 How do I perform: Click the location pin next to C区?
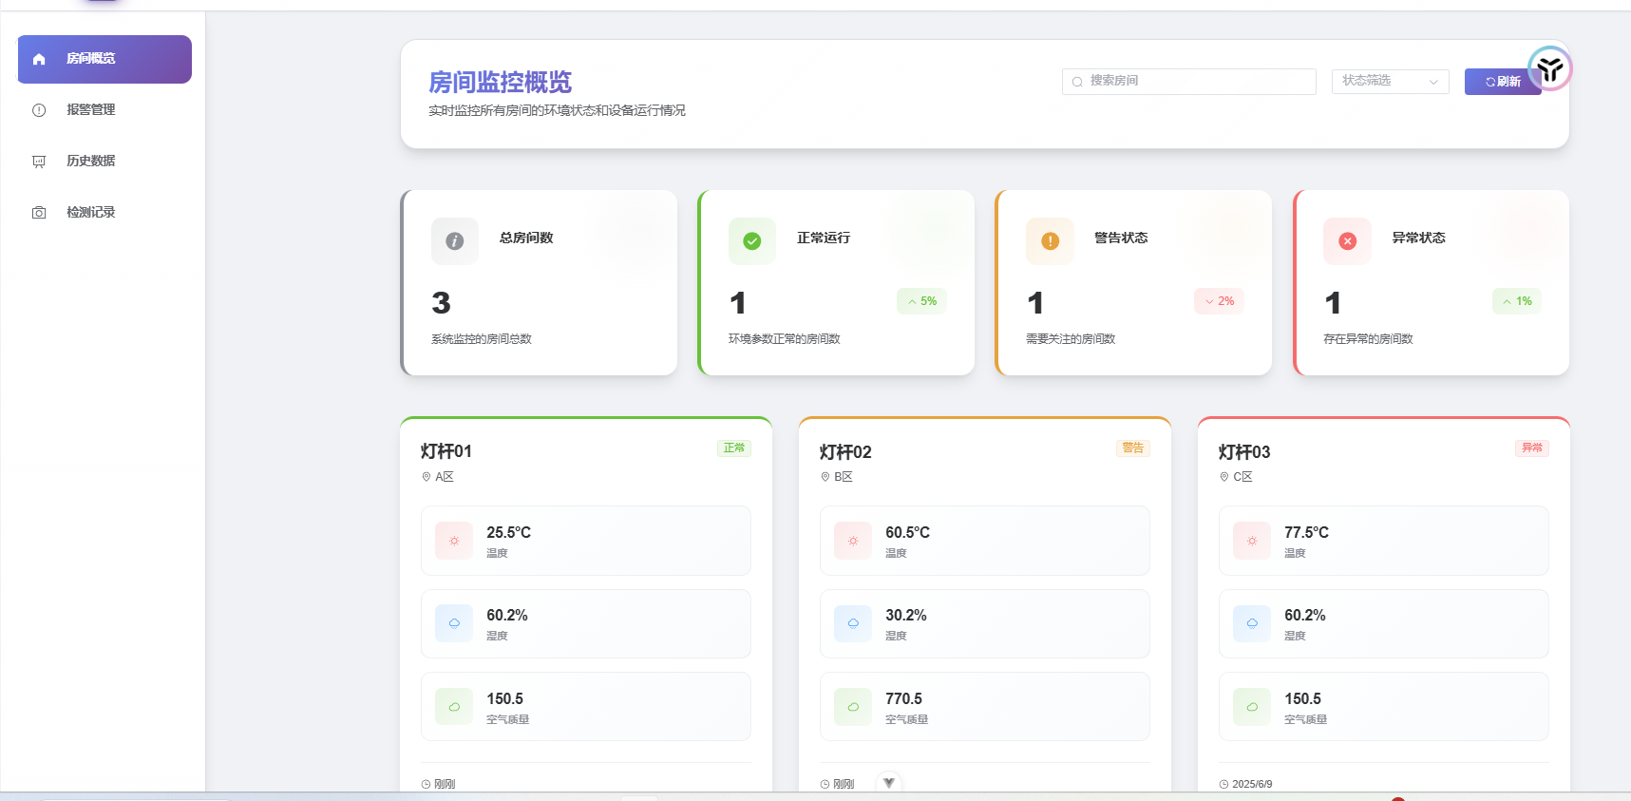pos(1224,477)
